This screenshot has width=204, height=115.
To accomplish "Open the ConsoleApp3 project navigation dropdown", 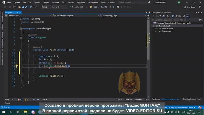I will (28, 16).
